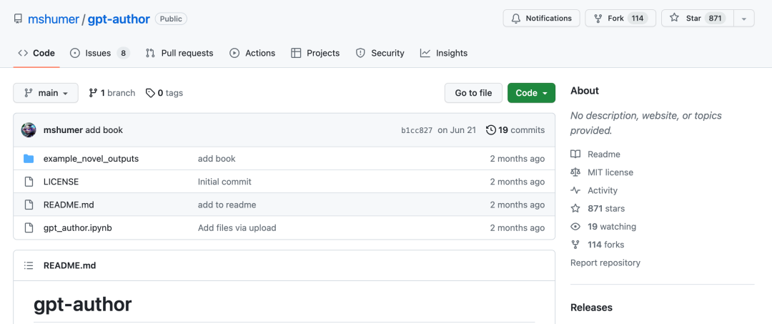Click the Notifications bell button
772x324 pixels.
[x=541, y=18]
